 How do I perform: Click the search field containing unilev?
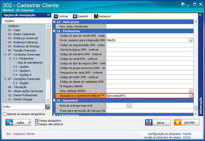tap(24, 107)
